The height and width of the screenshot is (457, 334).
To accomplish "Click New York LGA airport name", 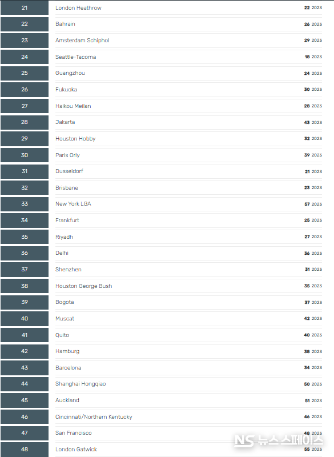I will click(x=73, y=204).
